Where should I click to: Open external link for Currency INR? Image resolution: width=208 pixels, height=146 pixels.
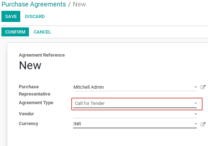(x=203, y=124)
